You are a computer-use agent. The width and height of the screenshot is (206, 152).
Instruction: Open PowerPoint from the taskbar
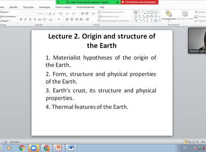pos(59,148)
